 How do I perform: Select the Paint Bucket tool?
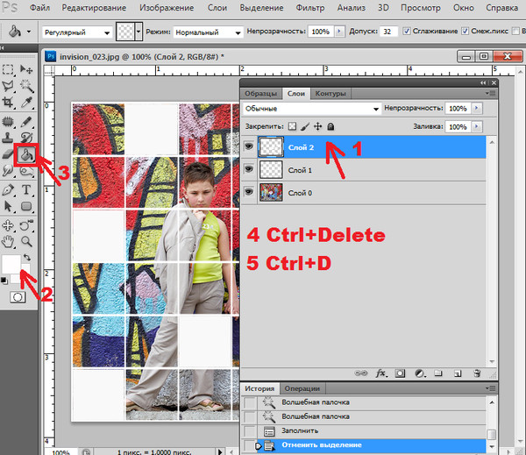(26, 154)
